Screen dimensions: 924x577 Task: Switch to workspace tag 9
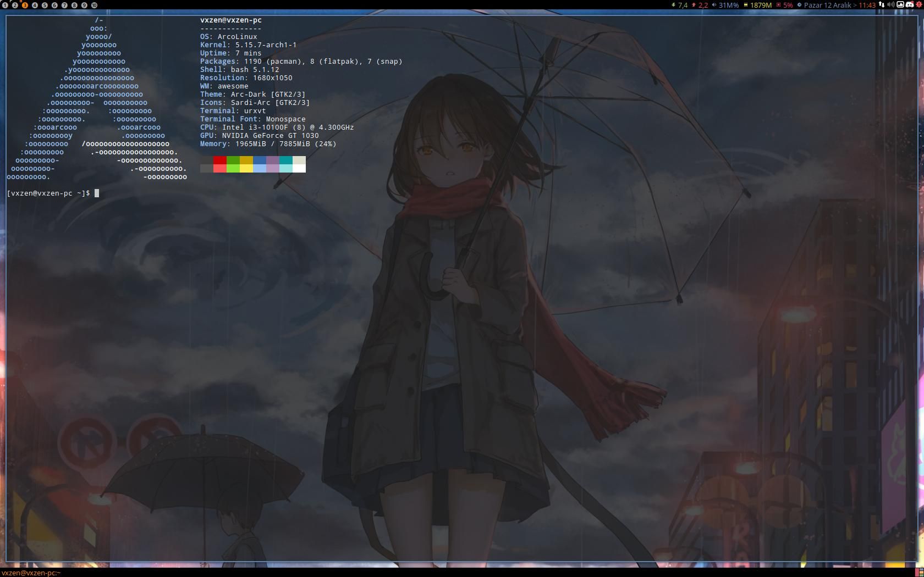click(x=84, y=5)
